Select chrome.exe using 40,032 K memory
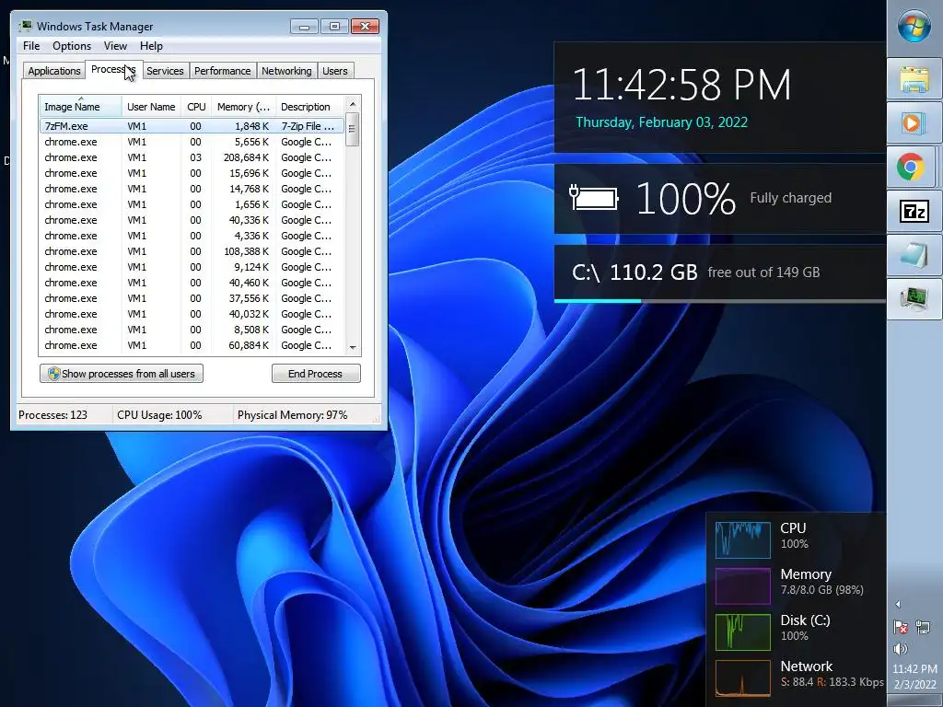This screenshot has height=707, width=943. click(x=192, y=314)
